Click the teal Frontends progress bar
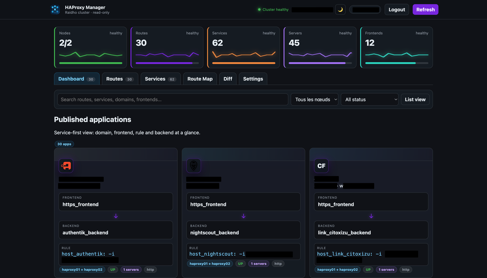487x278 pixels. (396, 63)
